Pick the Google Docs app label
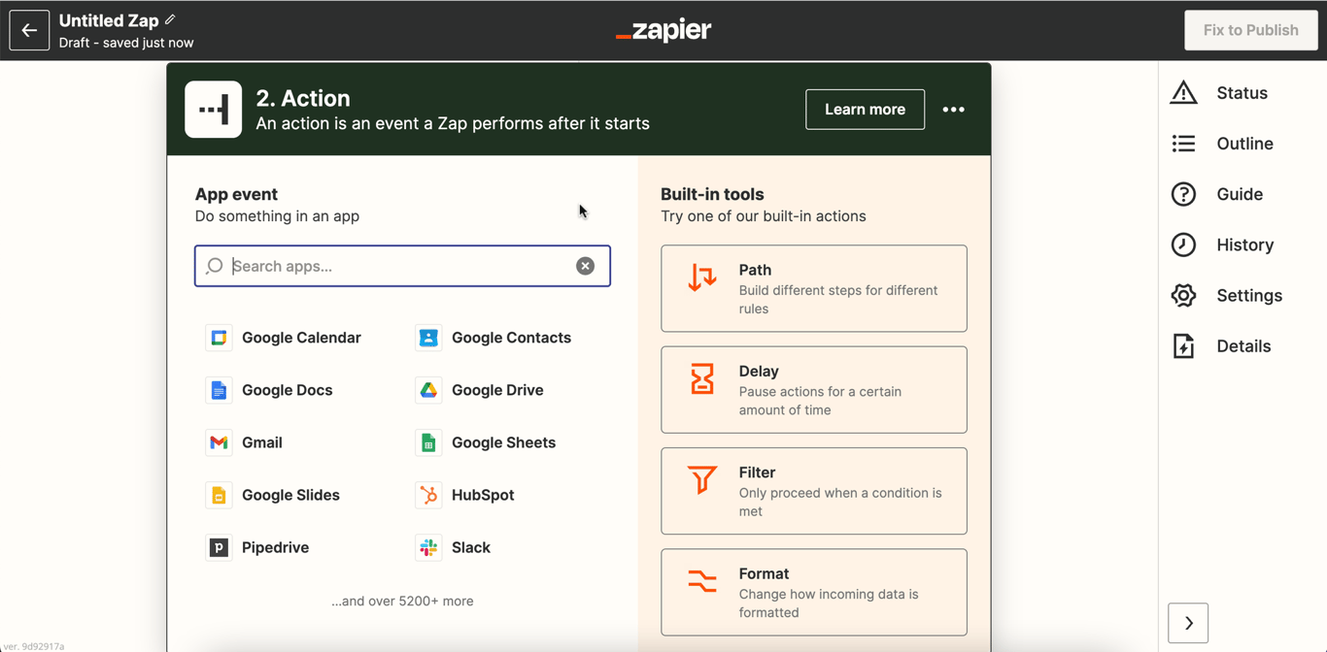1327x652 pixels. pos(287,390)
